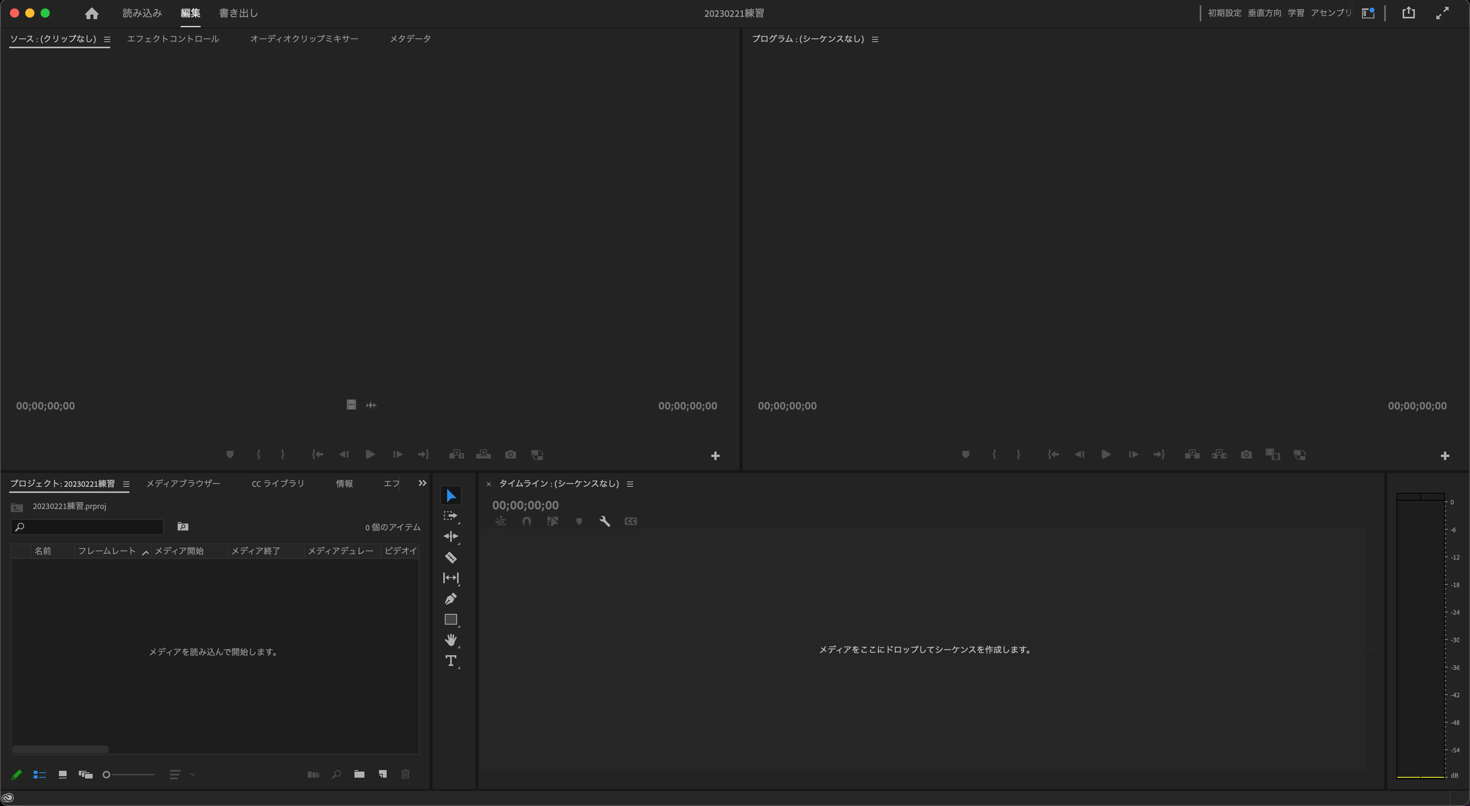The width and height of the screenshot is (1470, 806).
Task: Select the Type tool
Action: pyautogui.click(x=450, y=661)
